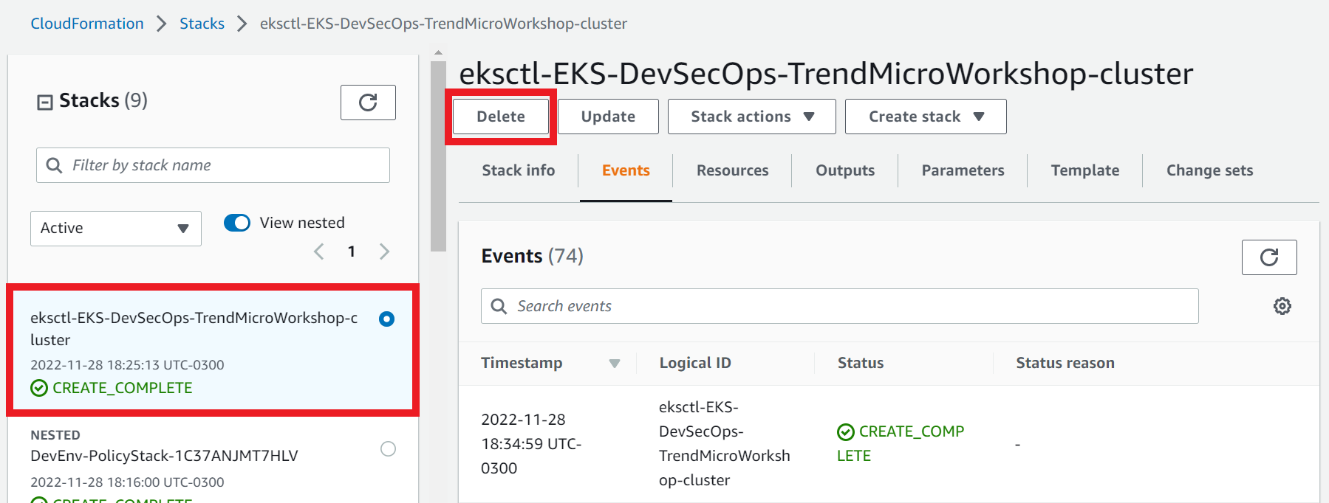Click the Stacks (9) heading
This screenshot has width=1329, height=503.
coord(103,100)
